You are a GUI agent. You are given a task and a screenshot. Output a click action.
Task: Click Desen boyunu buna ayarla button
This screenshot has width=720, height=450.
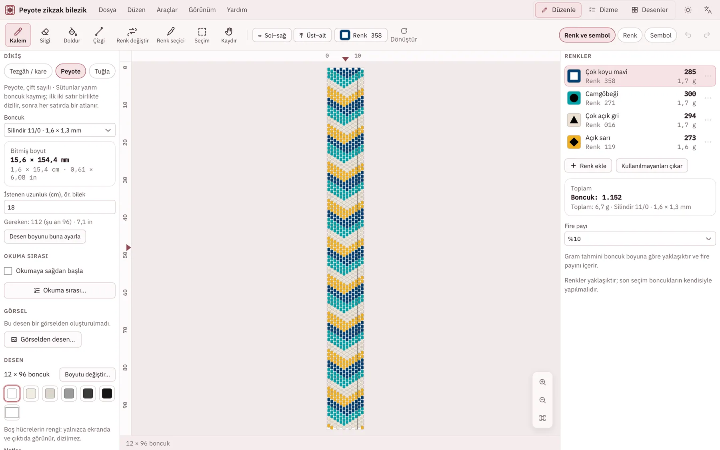click(45, 236)
